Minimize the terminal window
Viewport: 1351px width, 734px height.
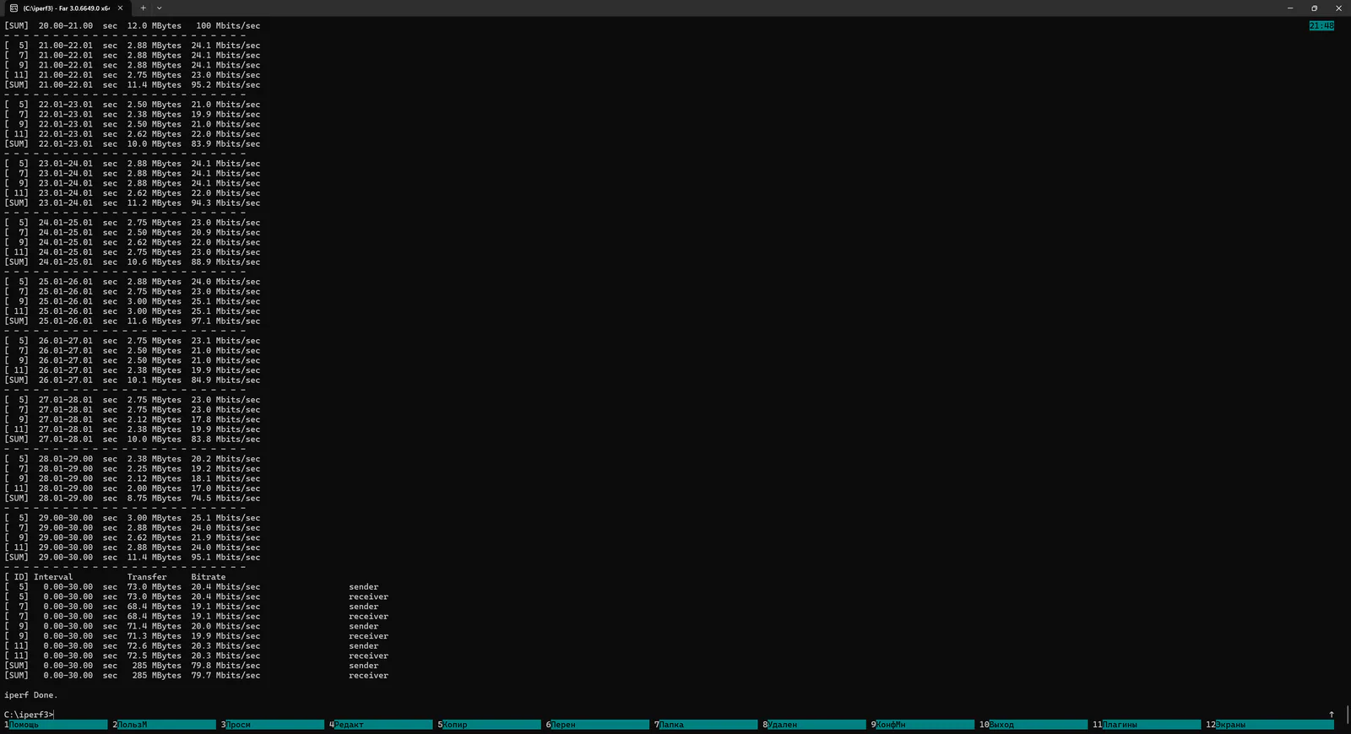click(x=1290, y=8)
